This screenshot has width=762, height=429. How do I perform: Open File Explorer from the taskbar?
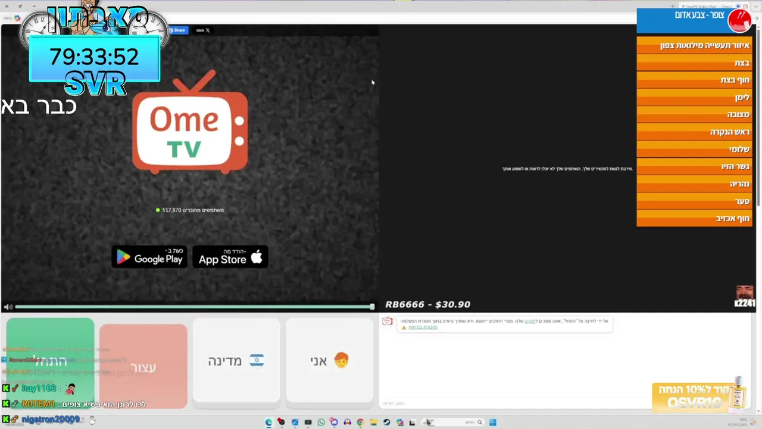373,422
